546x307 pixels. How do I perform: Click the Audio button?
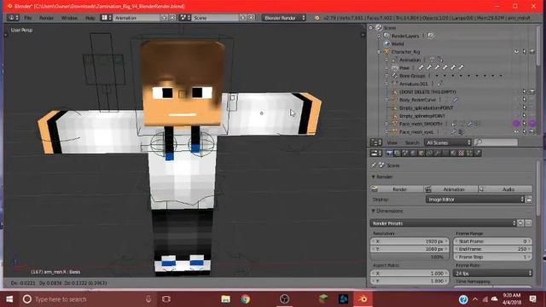pyautogui.click(x=505, y=189)
